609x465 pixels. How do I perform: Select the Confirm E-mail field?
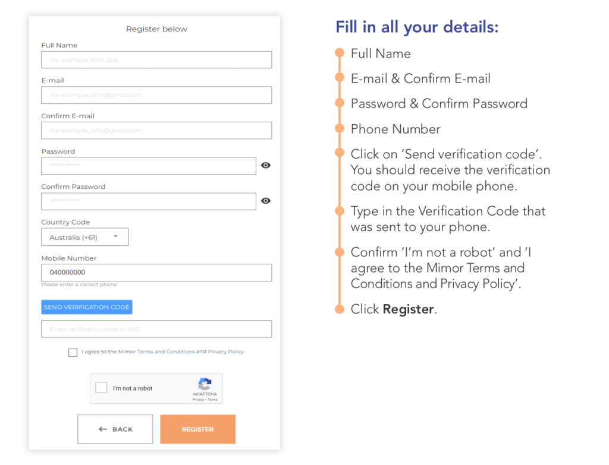click(156, 130)
